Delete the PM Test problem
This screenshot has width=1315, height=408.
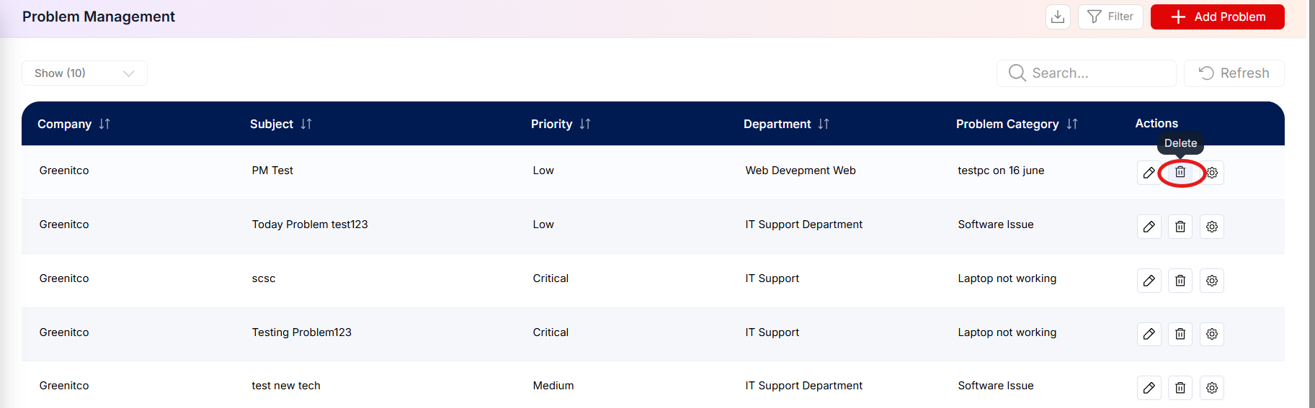click(1180, 173)
